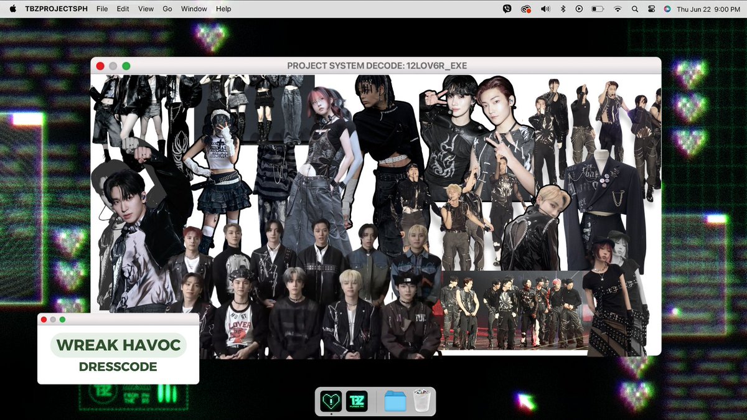Open the Wi-Fi menu
Viewport: 747px width, 420px height.
(618, 9)
